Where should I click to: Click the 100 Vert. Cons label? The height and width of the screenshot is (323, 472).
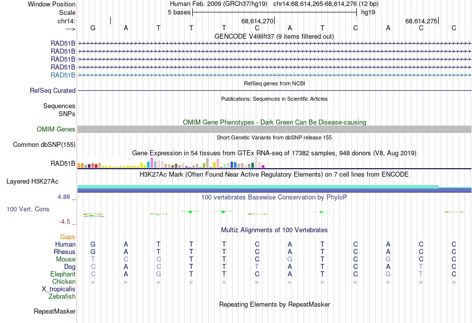[x=28, y=209]
